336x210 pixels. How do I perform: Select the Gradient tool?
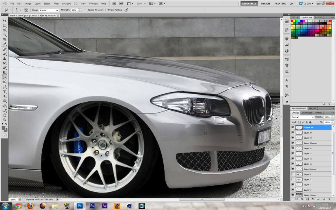coord(5,72)
